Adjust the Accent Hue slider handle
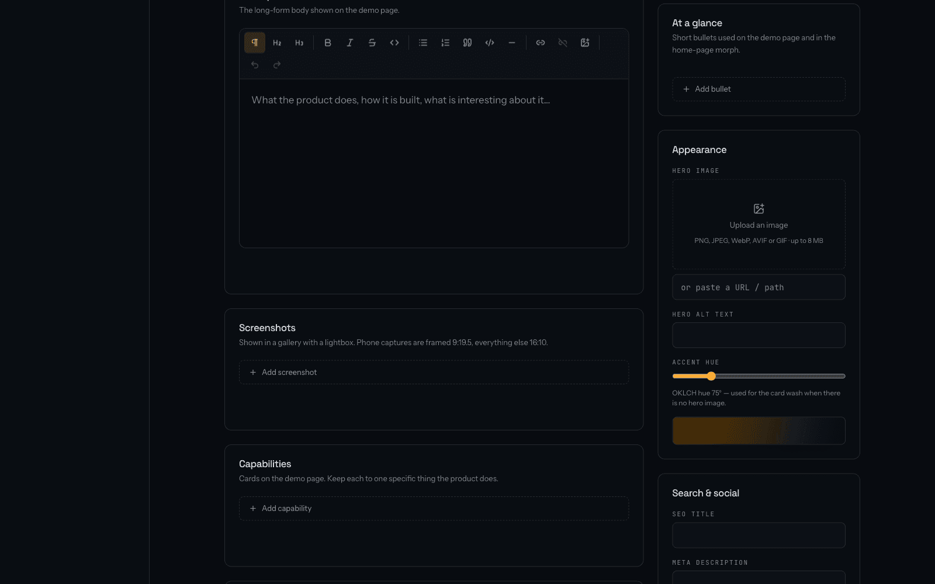 (711, 376)
